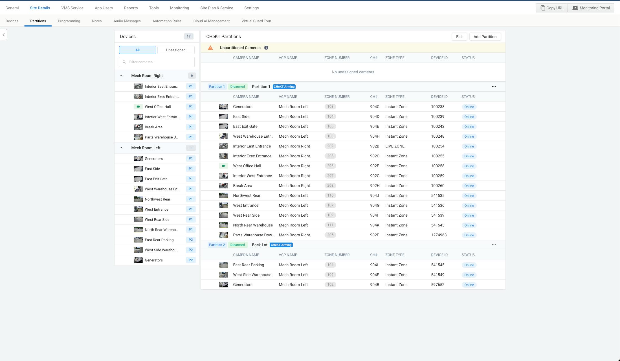Click search icon in Filter cameras field

click(124, 62)
